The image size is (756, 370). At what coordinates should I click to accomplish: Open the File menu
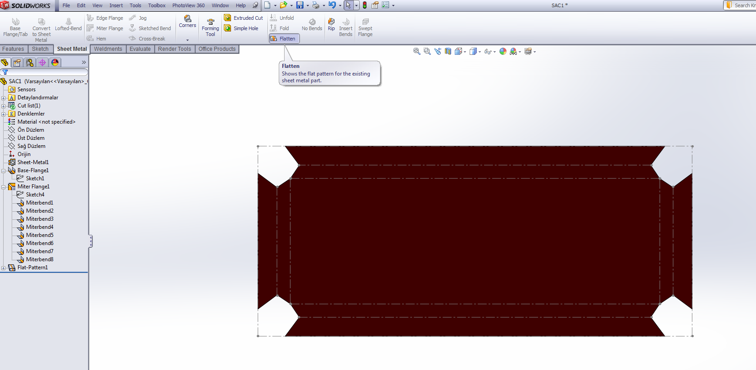pos(66,5)
